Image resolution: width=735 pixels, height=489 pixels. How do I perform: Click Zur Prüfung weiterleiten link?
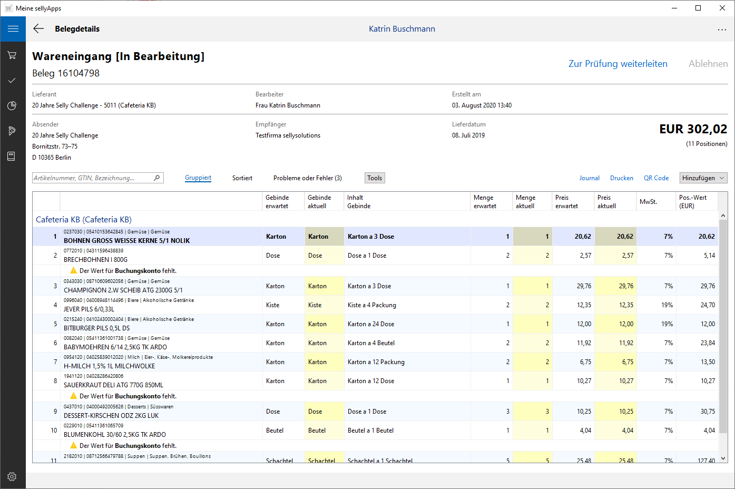(x=618, y=64)
